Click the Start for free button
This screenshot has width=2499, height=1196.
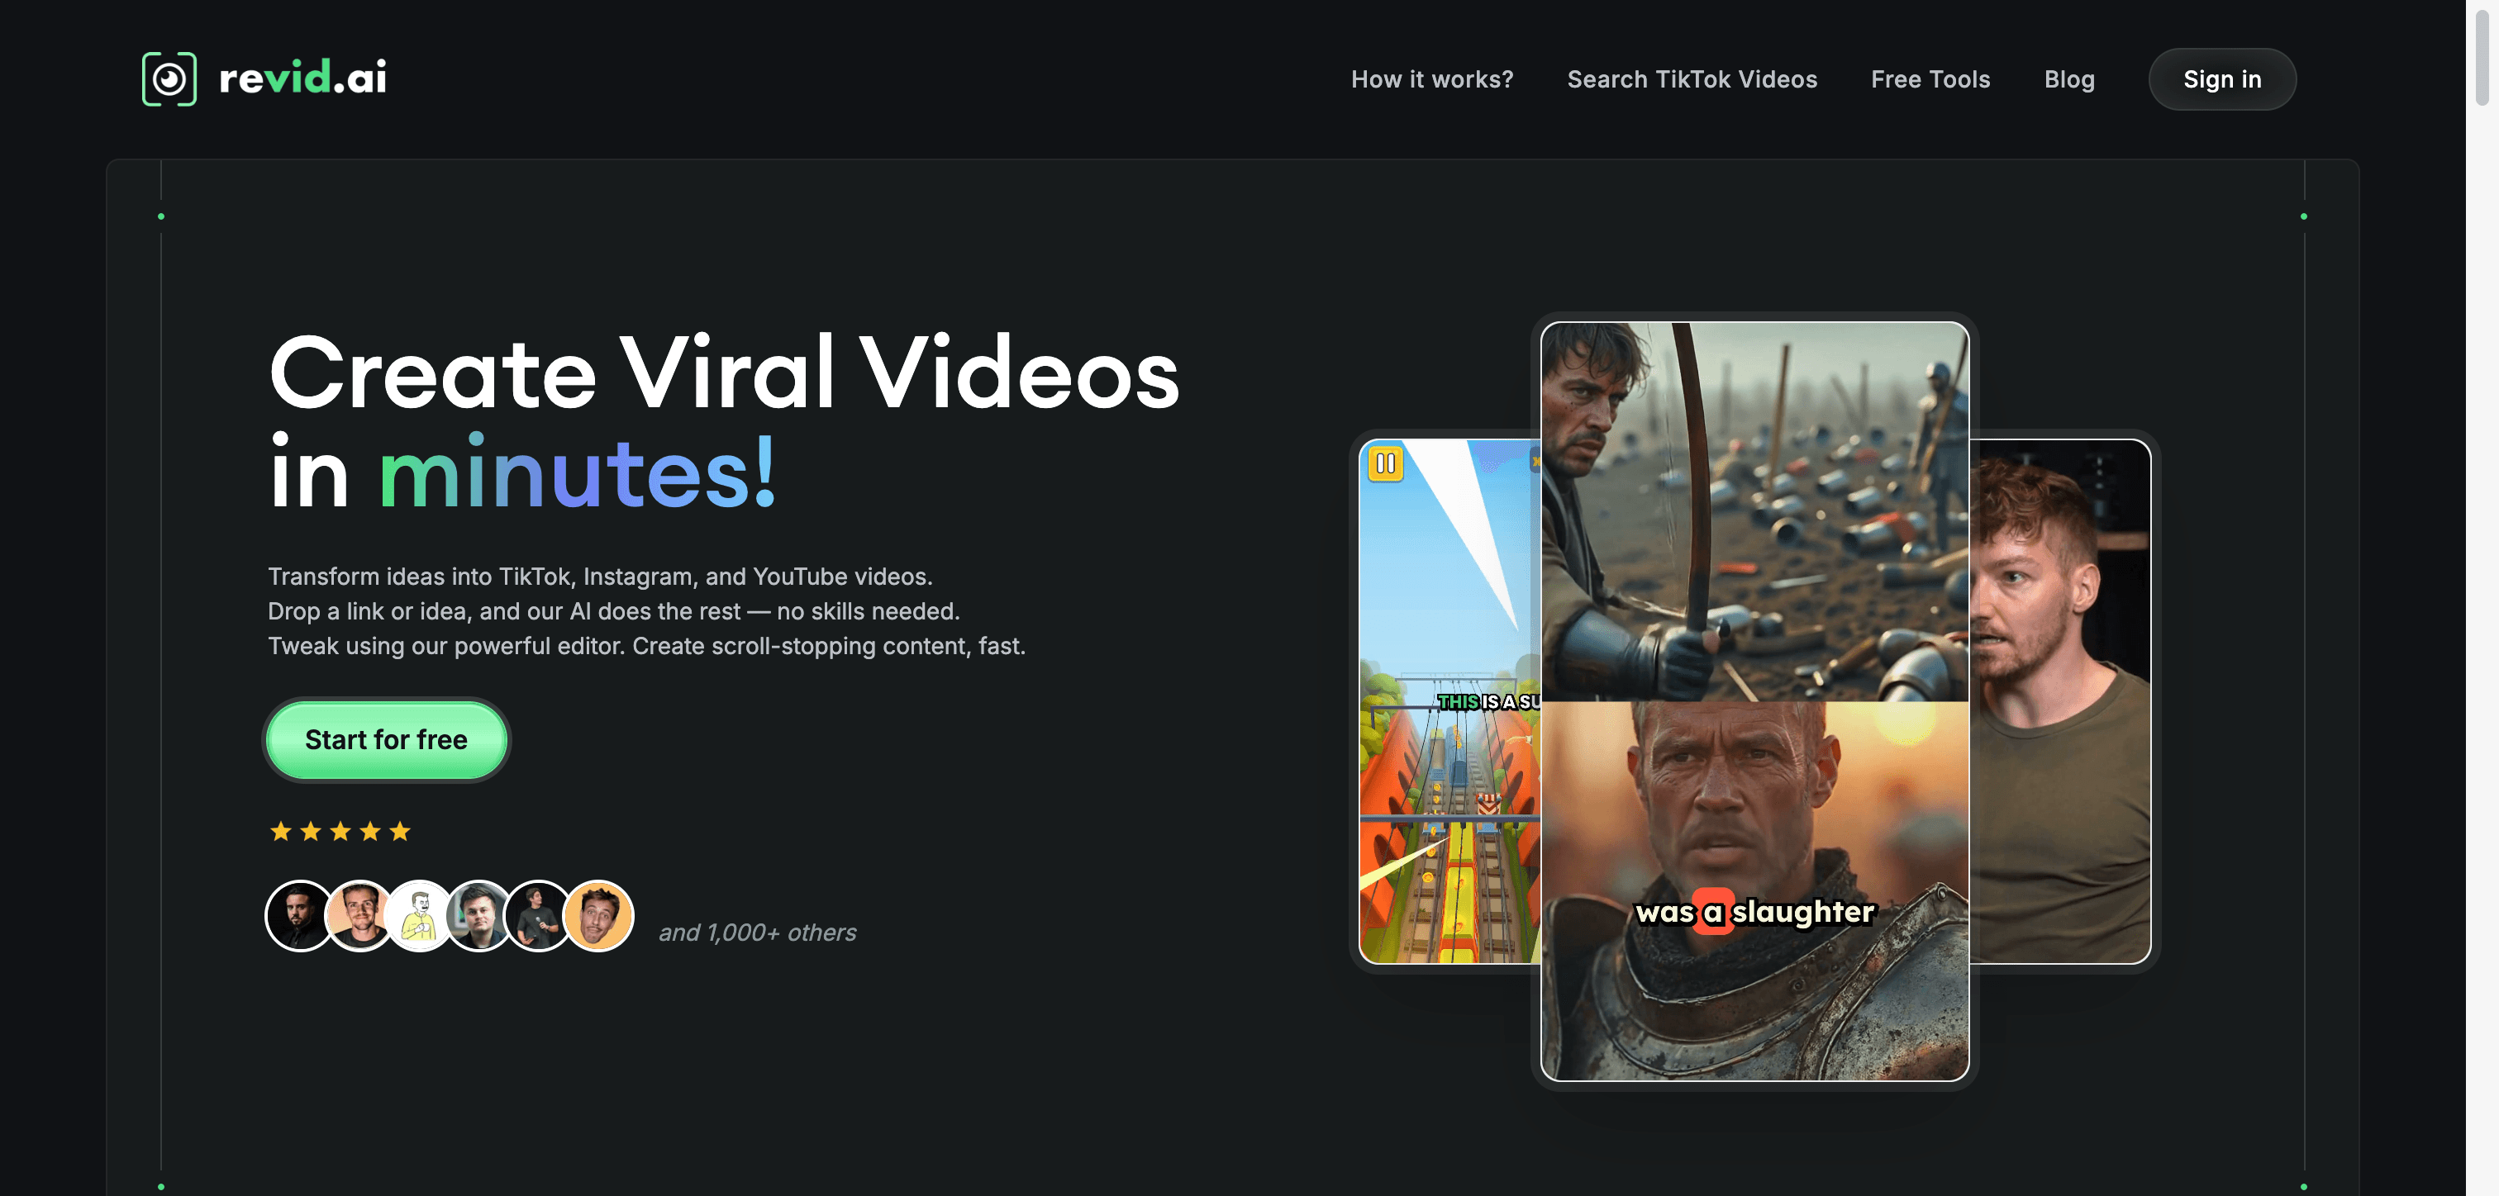click(x=386, y=740)
